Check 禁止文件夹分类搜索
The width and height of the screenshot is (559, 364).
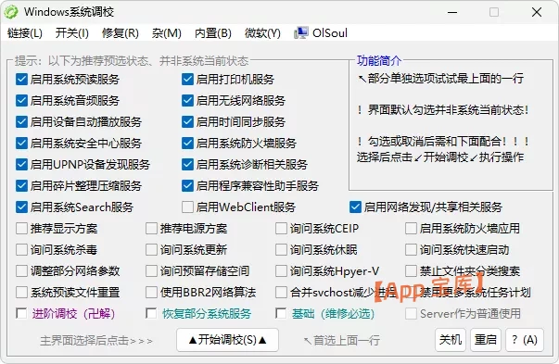(x=411, y=271)
